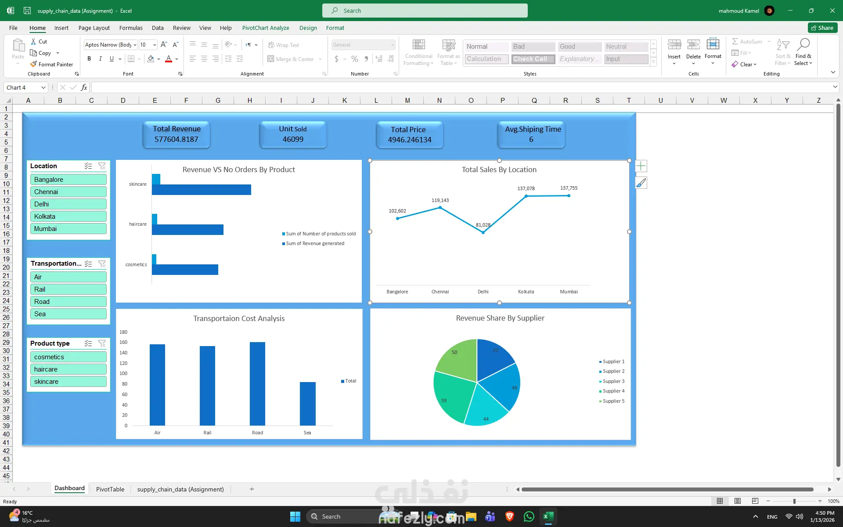Click the Share button

coord(822,28)
